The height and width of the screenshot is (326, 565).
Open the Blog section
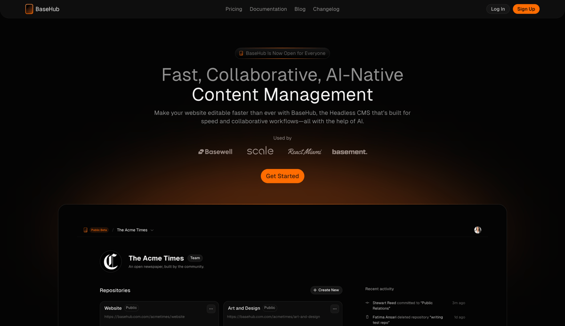300,8
